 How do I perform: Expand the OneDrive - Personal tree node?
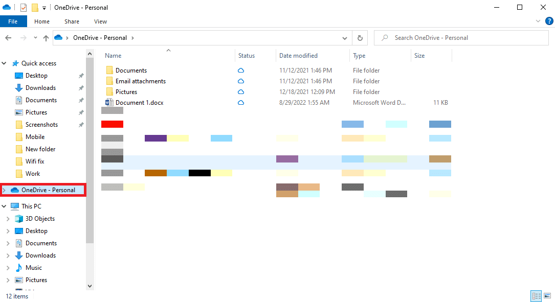click(4, 190)
